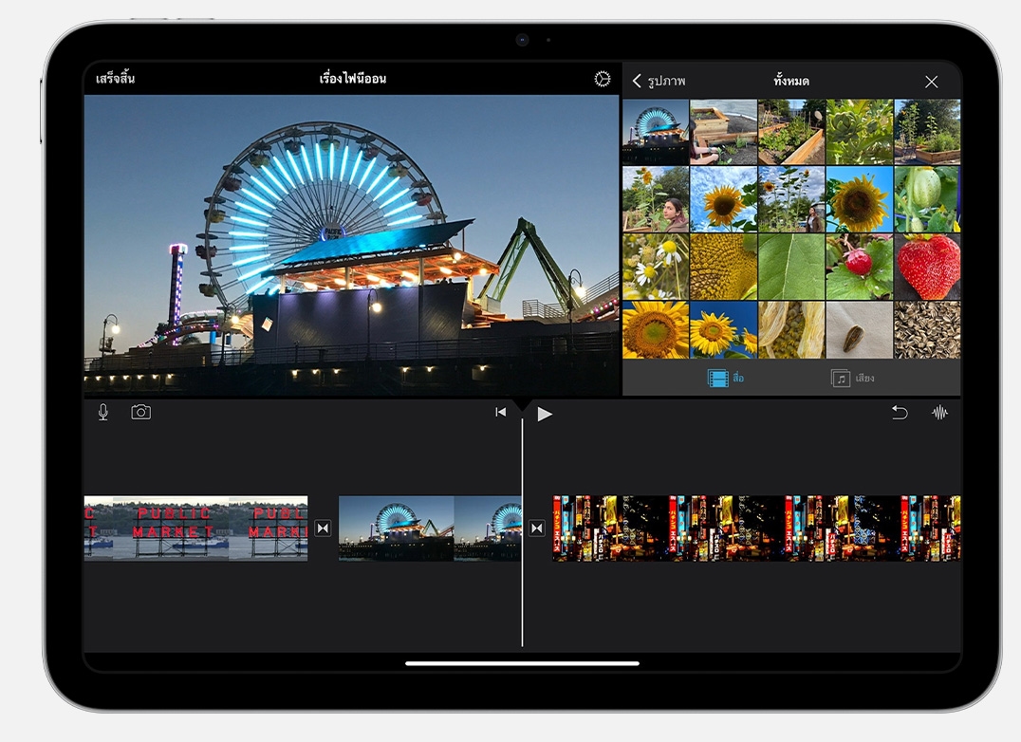The height and width of the screenshot is (742, 1021).
Task: Open transition between Ferris wheel and neon street clips
Action: 537,529
